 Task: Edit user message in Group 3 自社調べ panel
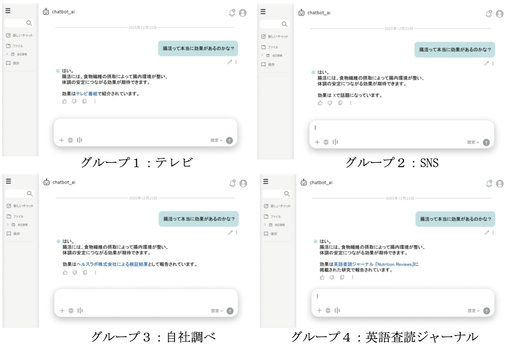230,232
